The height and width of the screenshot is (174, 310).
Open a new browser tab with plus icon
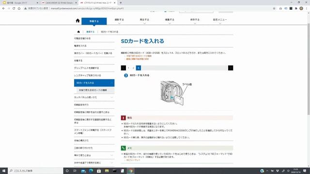tap(121, 3)
